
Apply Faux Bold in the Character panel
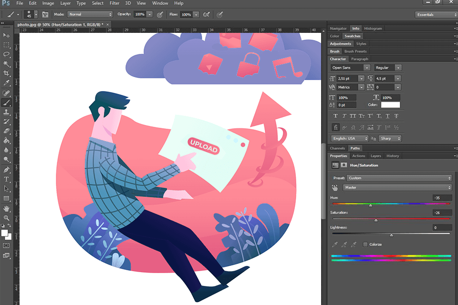pyautogui.click(x=335, y=115)
